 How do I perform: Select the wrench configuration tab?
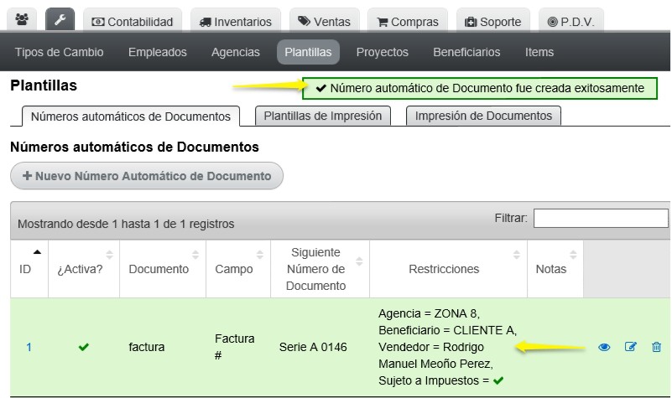[x=60, y=19]
